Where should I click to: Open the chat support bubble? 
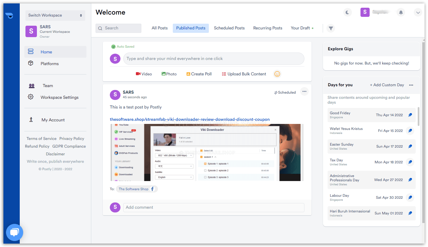coord(14,232)
